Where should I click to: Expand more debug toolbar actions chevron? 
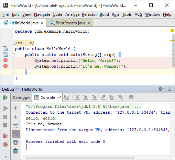tap(6, 157)
